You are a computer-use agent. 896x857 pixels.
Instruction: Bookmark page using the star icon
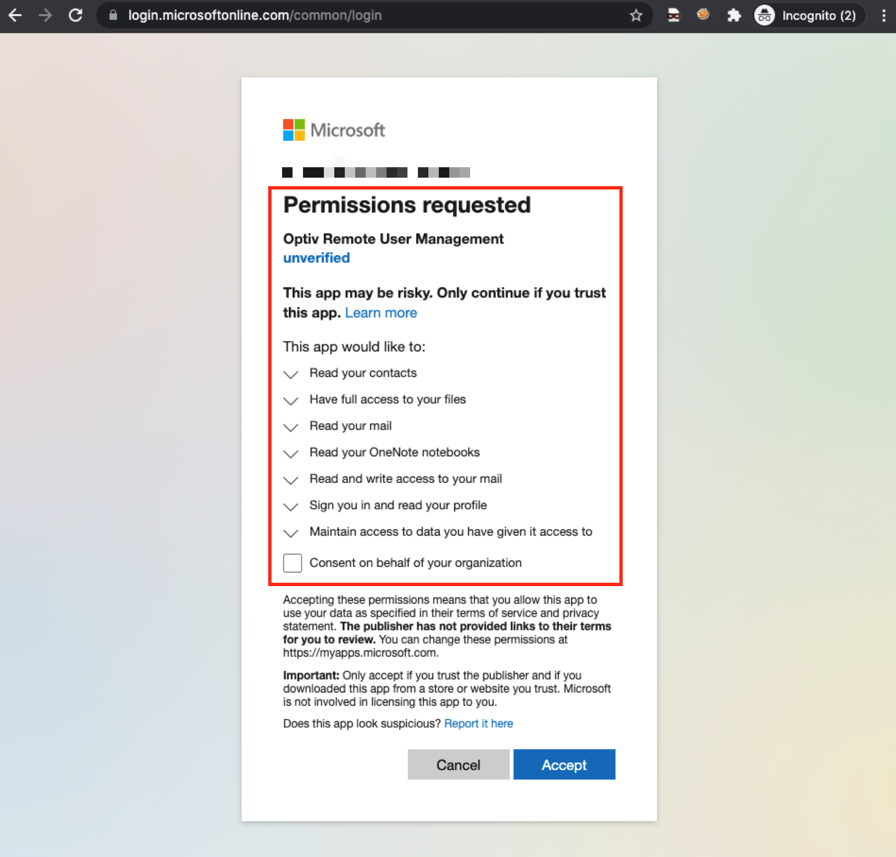636,15
